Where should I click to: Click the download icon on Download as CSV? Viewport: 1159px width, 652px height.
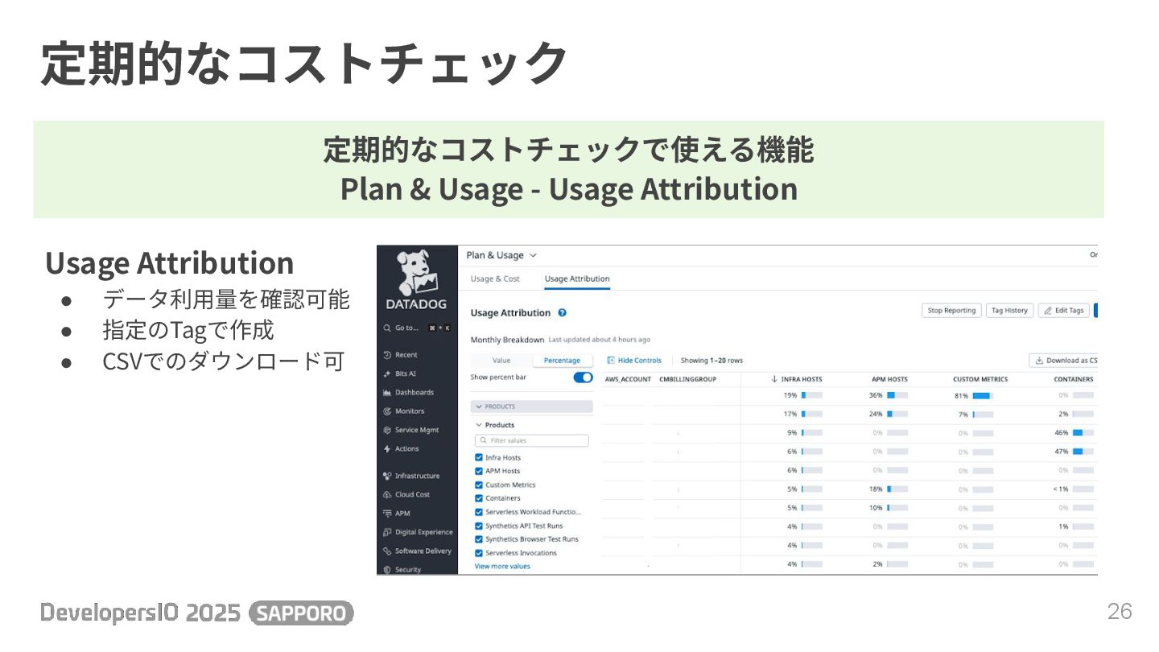[1039, 361]
